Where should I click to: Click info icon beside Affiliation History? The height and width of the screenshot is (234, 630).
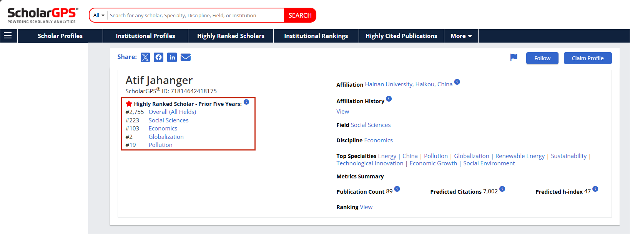389,99
